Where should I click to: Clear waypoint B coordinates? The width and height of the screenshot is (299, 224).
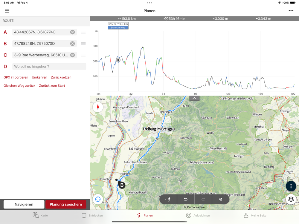[x=72, y=43]
